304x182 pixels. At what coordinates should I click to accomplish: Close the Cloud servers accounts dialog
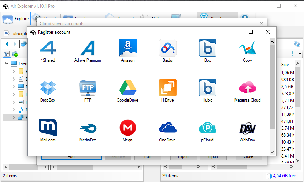click(x=262, y=23)
